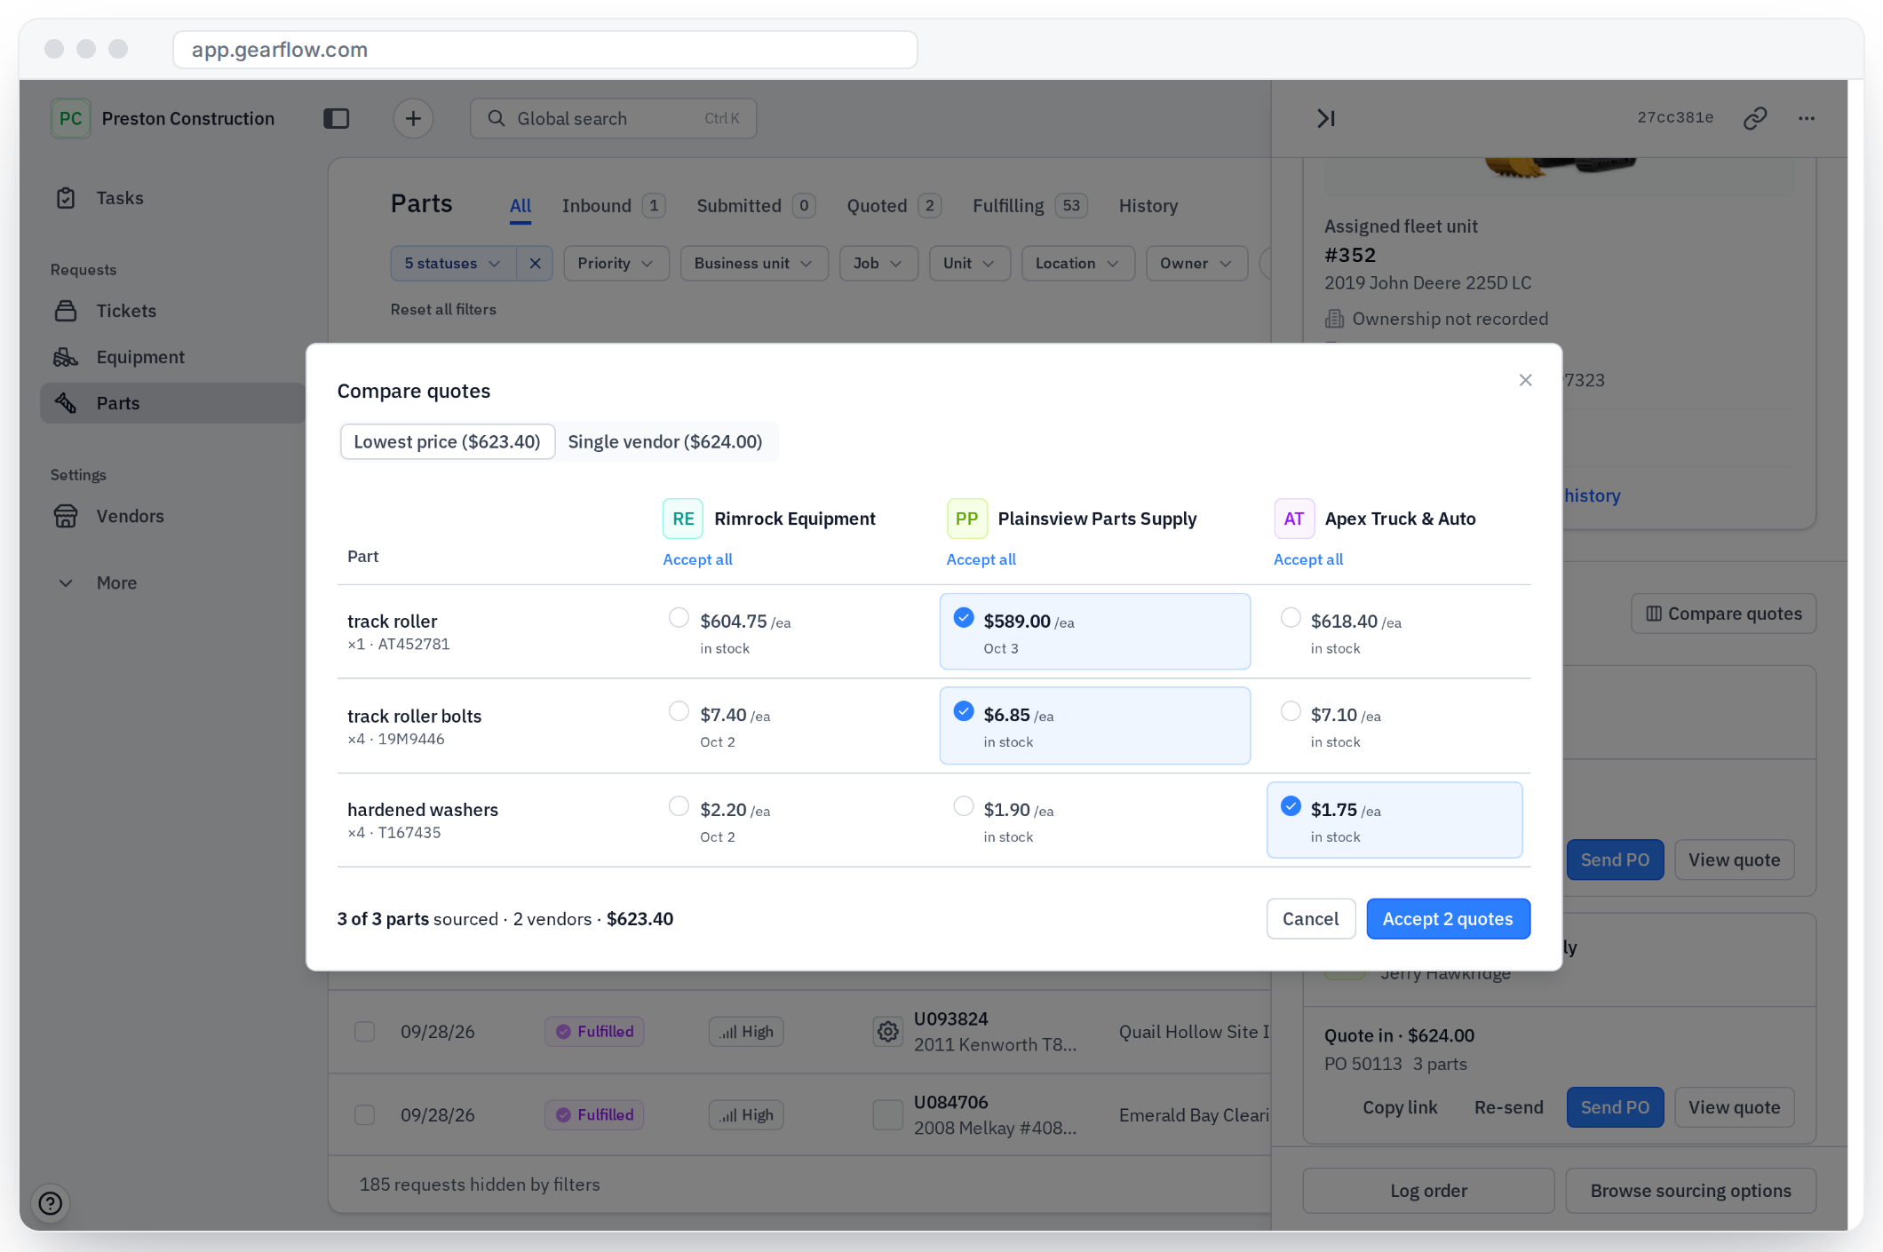Click the browser address bar
Image resolution: width=1883 pixels, height=1252 pixels.
click(545, 50)
